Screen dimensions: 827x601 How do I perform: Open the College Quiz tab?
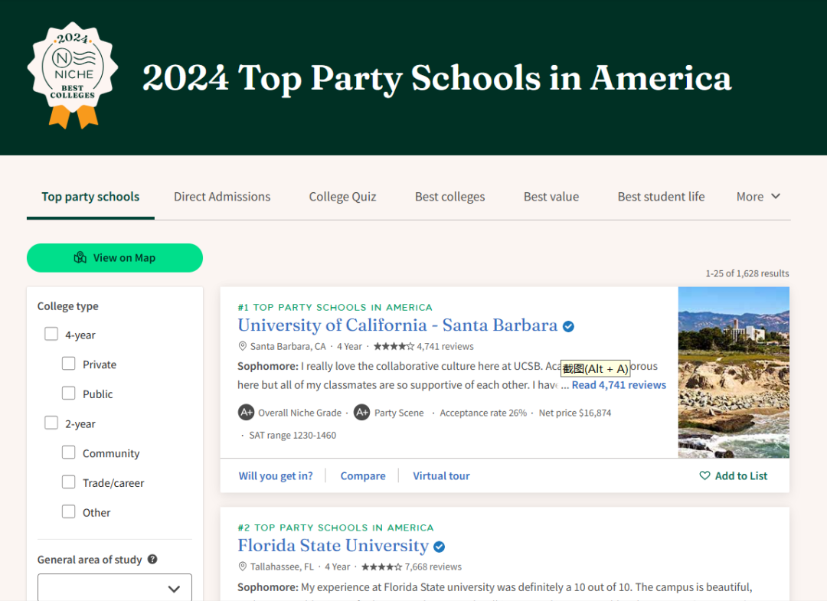click(342, 197)
